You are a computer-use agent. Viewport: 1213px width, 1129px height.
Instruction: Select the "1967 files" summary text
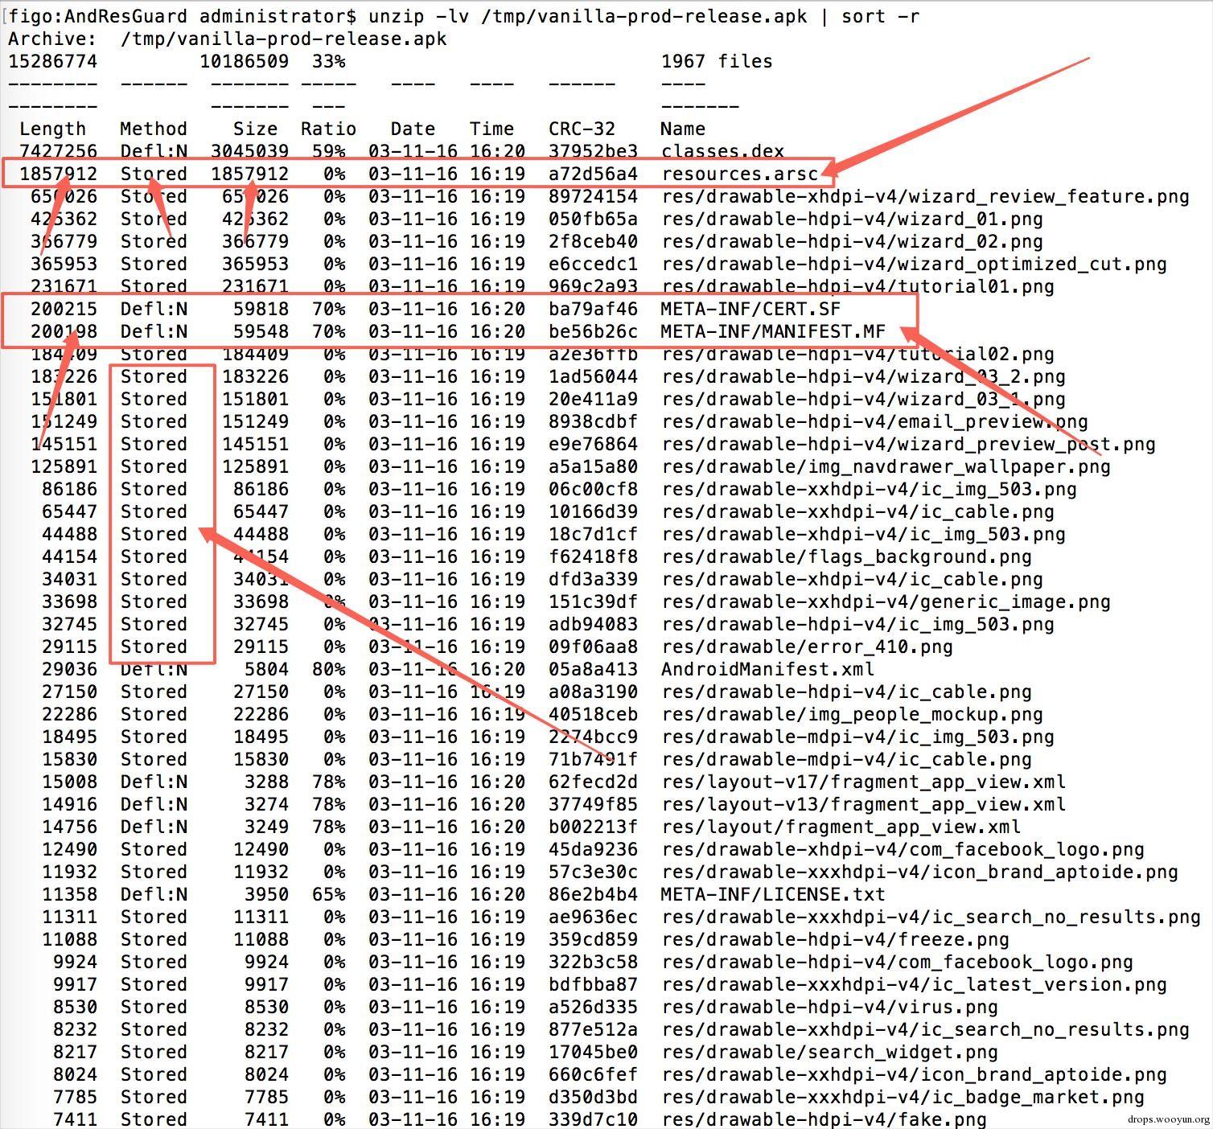(x=717, y=61)
